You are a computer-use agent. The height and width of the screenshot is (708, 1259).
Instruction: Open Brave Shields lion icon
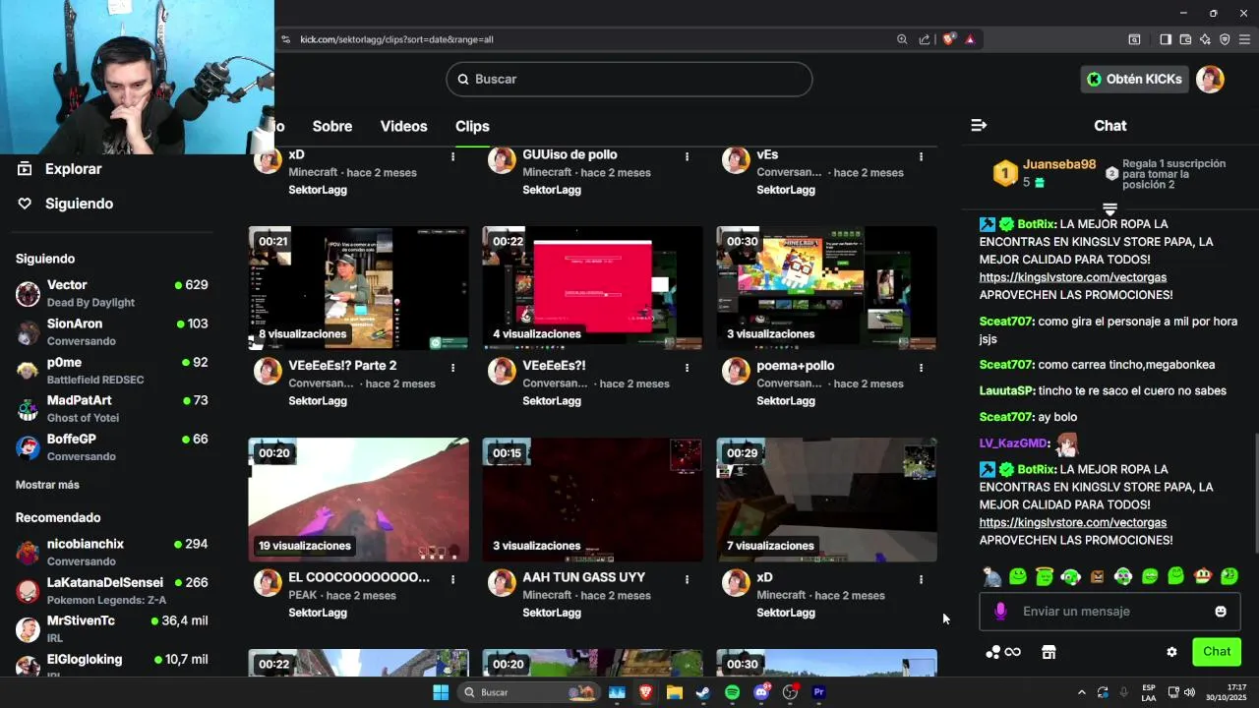(949, 39)
